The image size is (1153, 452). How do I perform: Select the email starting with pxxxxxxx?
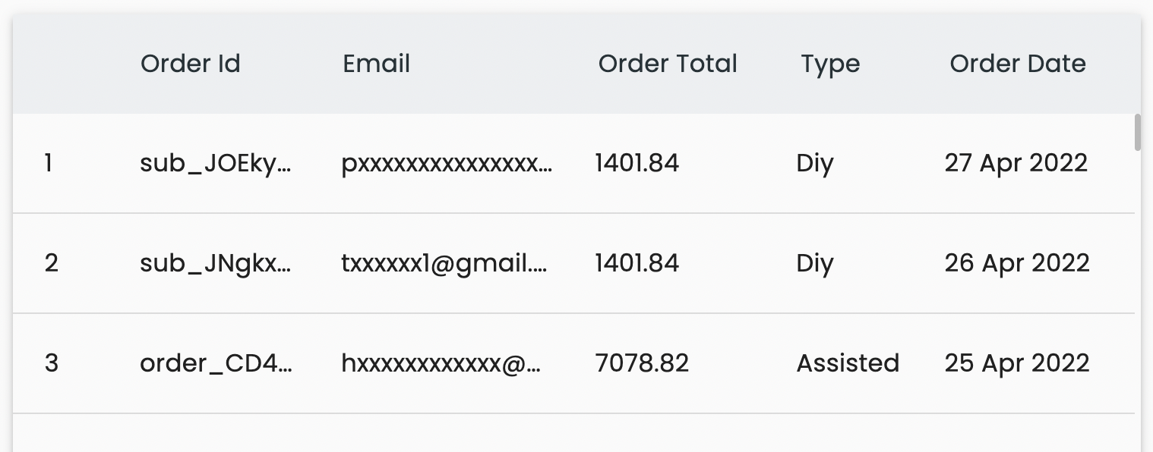447,163
